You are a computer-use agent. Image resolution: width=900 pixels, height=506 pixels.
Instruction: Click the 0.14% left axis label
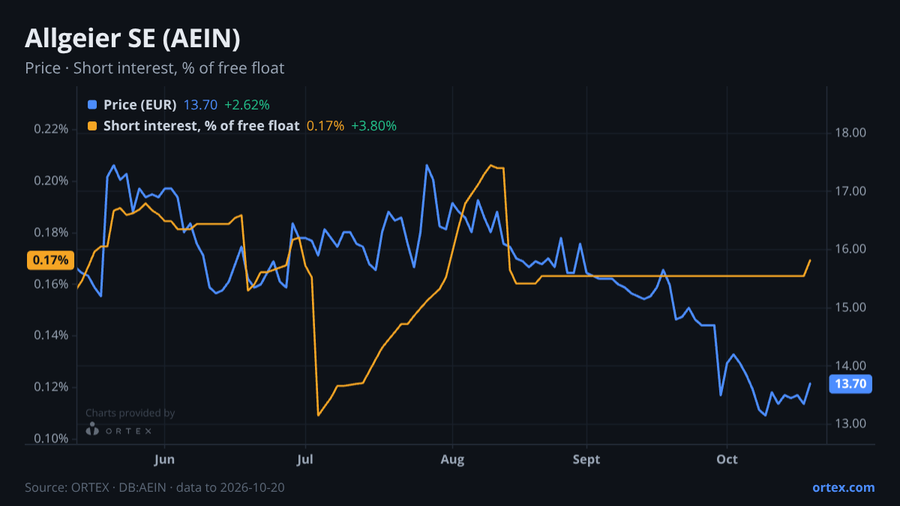point(51,335)
